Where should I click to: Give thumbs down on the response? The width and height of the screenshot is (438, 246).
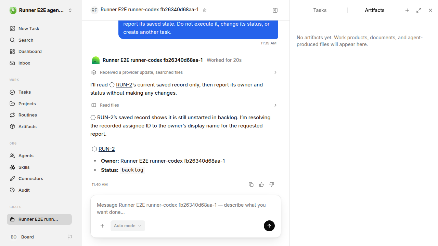(x=272, y=184)
